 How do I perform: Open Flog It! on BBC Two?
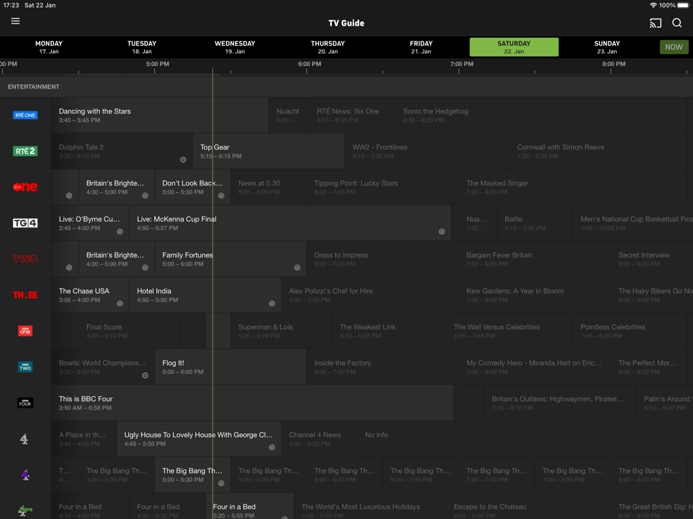coord(230,367)
